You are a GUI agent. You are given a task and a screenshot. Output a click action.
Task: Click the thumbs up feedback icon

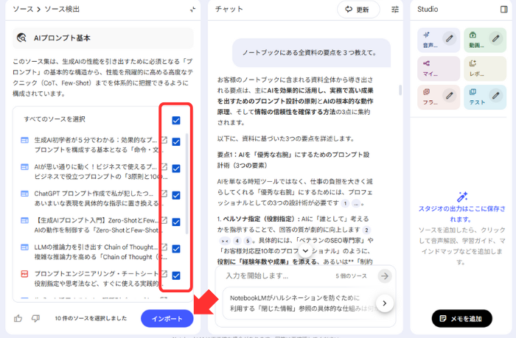[x=18, y=318]
